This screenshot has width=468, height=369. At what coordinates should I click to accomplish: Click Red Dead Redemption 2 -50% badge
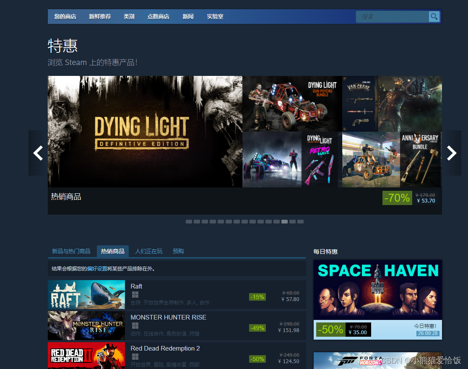pos(257,359)
